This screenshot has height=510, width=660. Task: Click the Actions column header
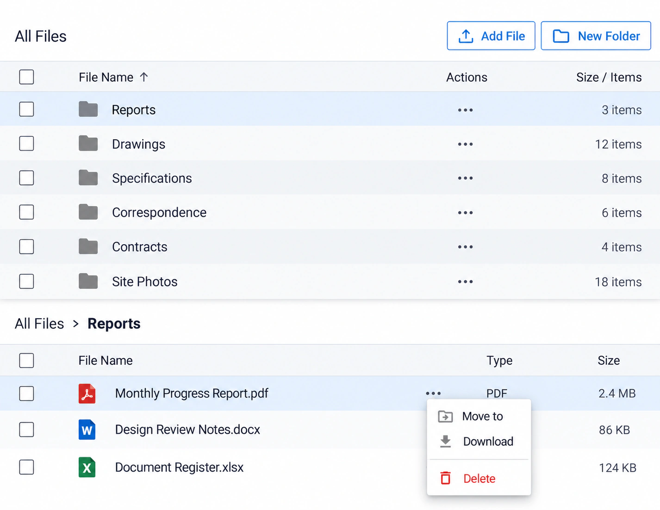467,77
